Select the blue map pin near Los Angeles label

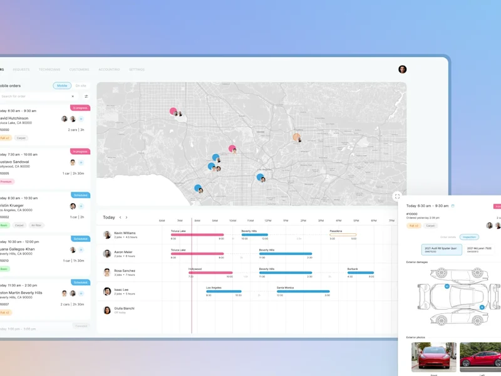[261, 177]
